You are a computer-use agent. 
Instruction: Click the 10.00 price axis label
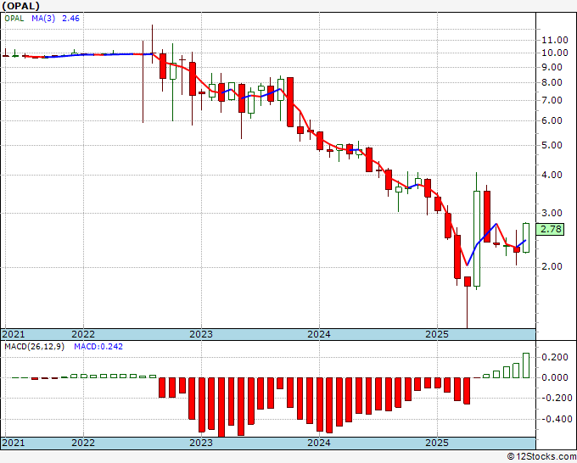[555, 53]
